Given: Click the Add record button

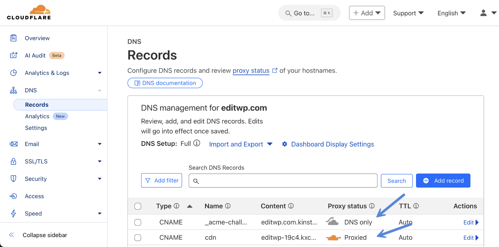Looking at the screenshot, I should tap(443, 181).
